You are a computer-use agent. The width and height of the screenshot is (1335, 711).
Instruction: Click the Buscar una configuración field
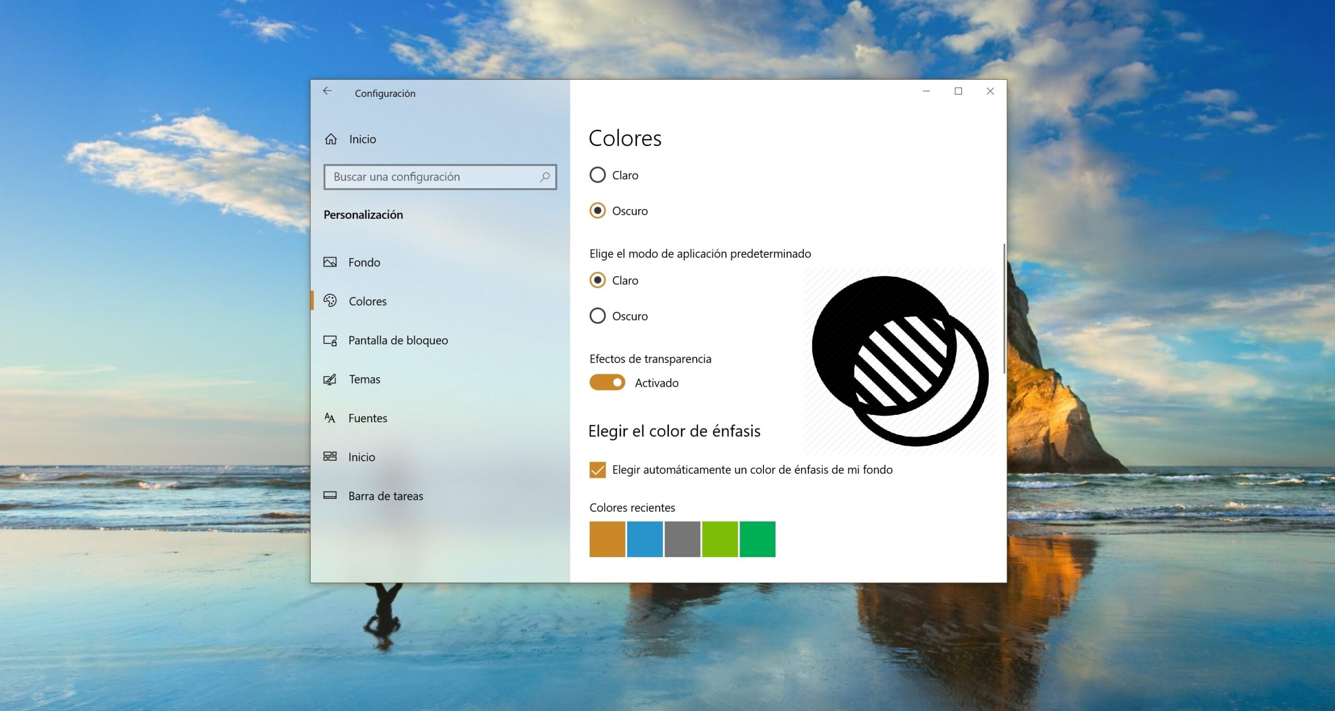(x=440, y=177)
